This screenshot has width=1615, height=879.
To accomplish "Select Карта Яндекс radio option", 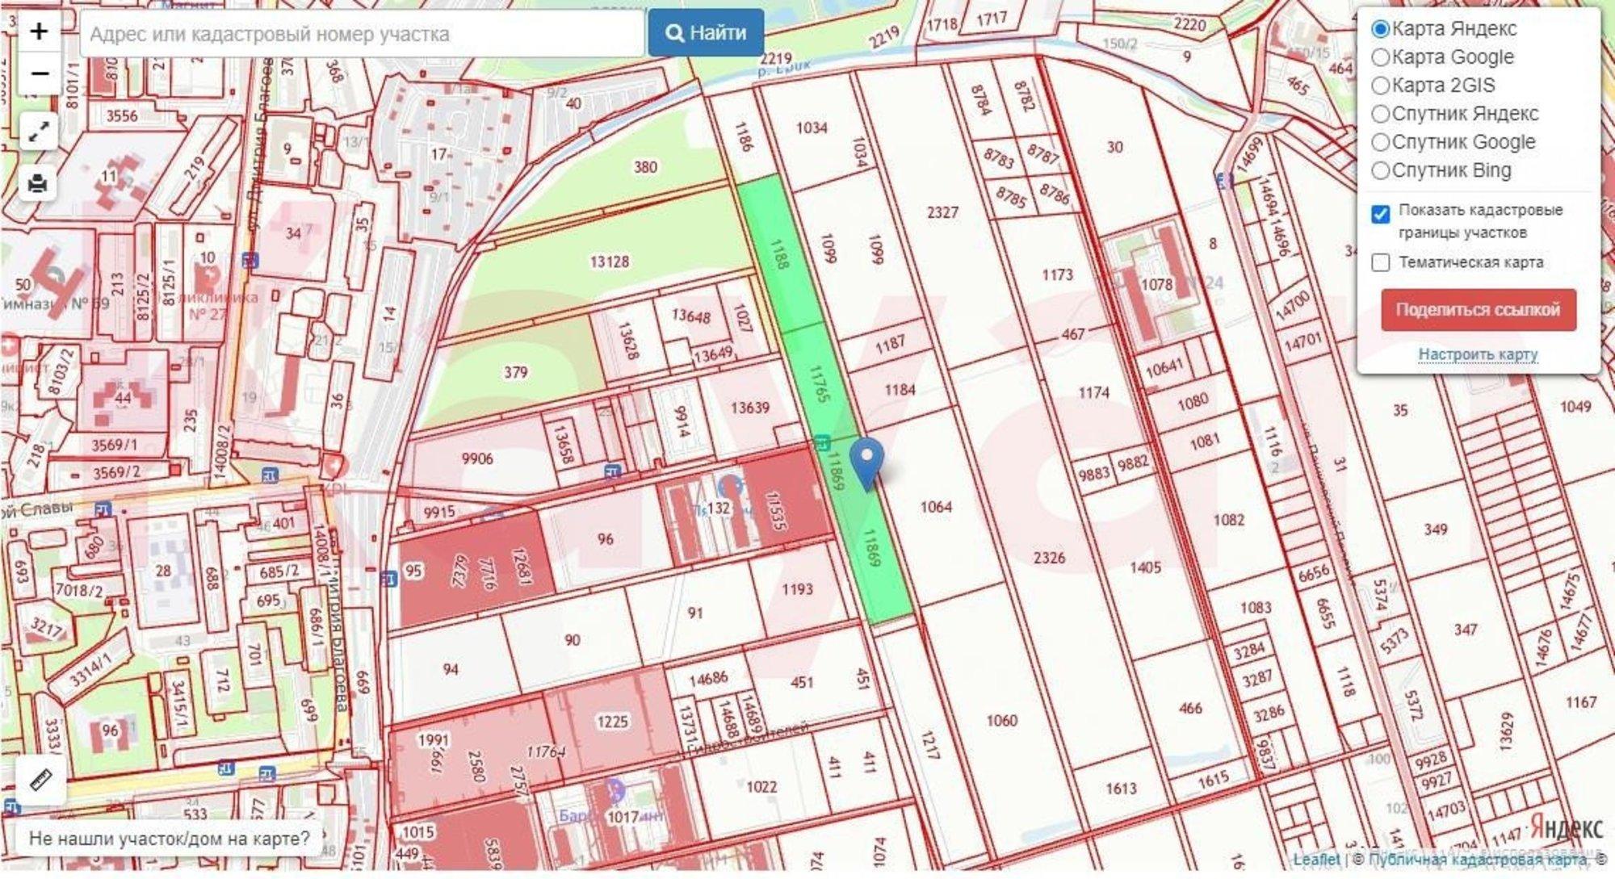I will point(1380,29).
